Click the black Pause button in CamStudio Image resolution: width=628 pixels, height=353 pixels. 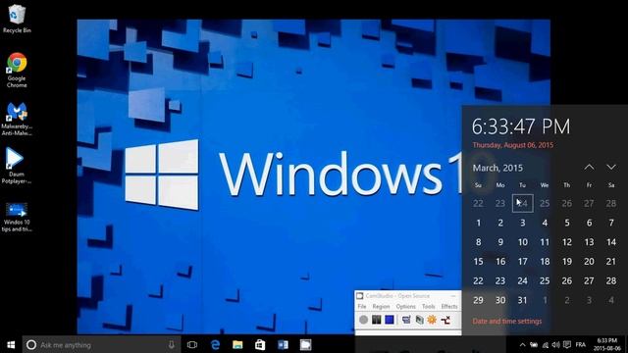[x=377, y=320]
